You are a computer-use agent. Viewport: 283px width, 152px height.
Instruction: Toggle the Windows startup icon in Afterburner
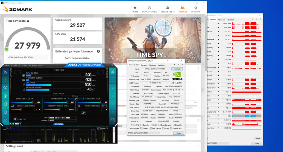coord(15,119)
